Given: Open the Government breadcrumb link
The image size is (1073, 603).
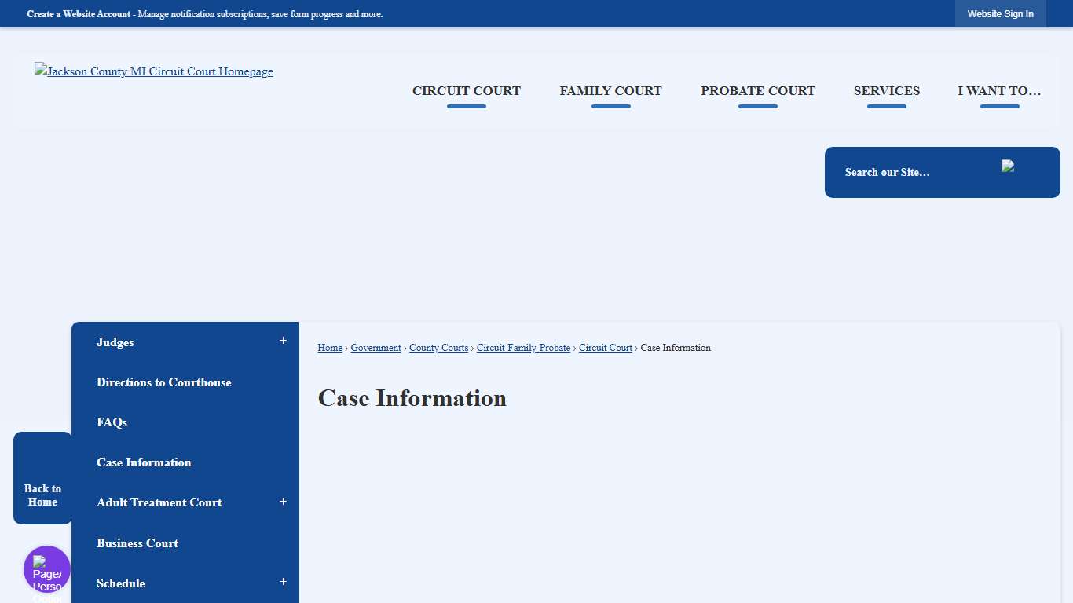Looking at the screenshot, I should tap(375, 347).
